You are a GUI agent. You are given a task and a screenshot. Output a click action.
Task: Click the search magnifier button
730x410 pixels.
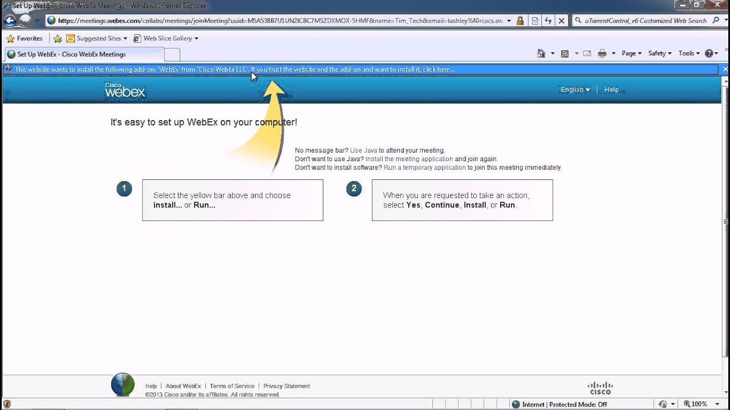tap(716, 20)
